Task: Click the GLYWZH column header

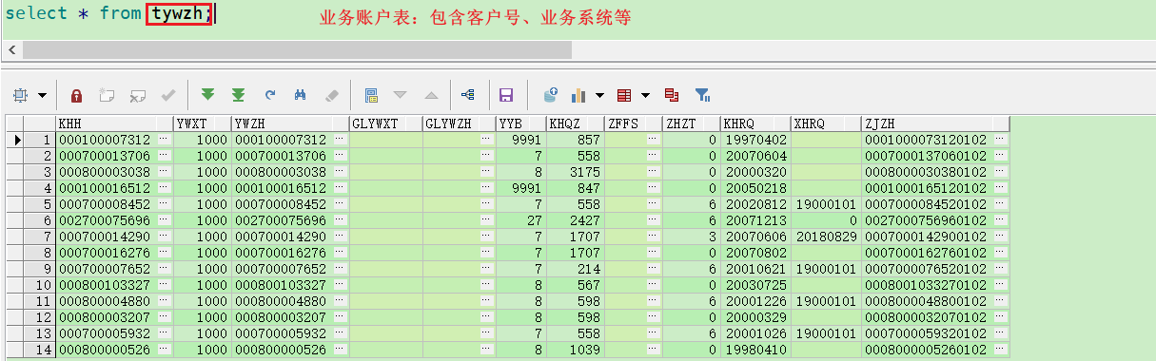Action: [459, 123]
